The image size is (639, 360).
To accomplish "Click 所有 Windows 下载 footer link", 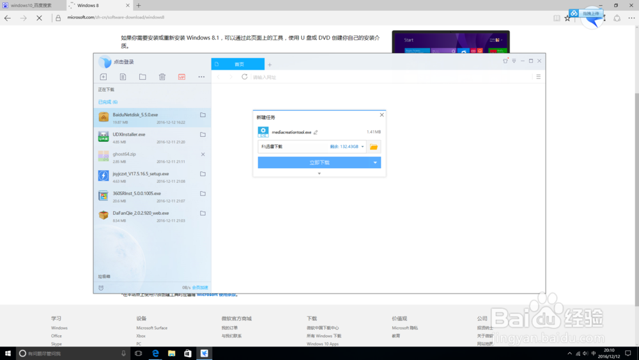I will (x=324, y=336).
